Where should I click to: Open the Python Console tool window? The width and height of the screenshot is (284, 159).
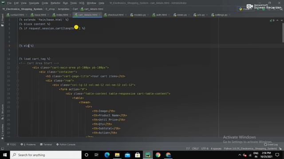pos(66,144)
